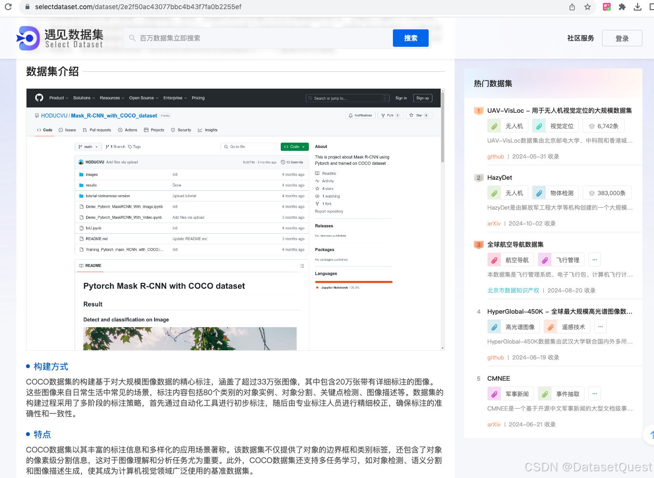
Task: Click the Report repository link
Action: point(329,212)
